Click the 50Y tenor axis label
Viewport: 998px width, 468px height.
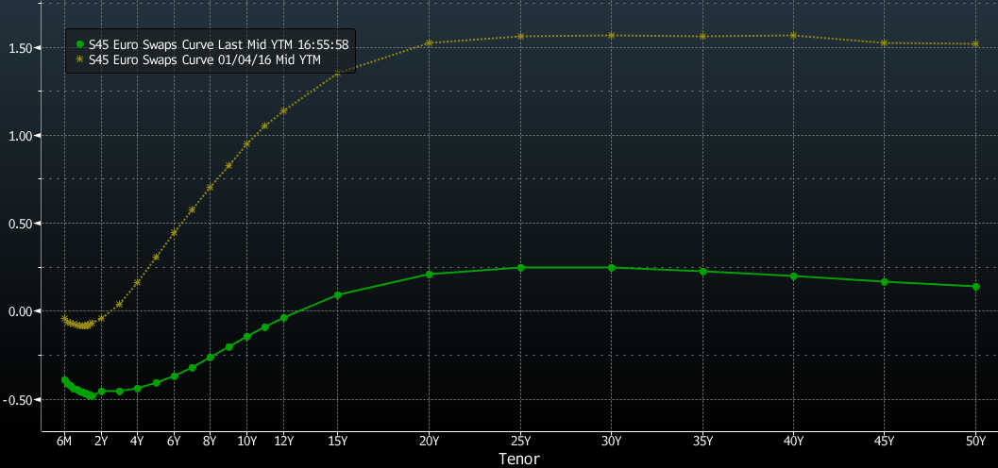point(975,442)
